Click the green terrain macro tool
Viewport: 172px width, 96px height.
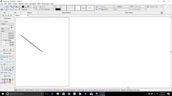pos(10,79)
